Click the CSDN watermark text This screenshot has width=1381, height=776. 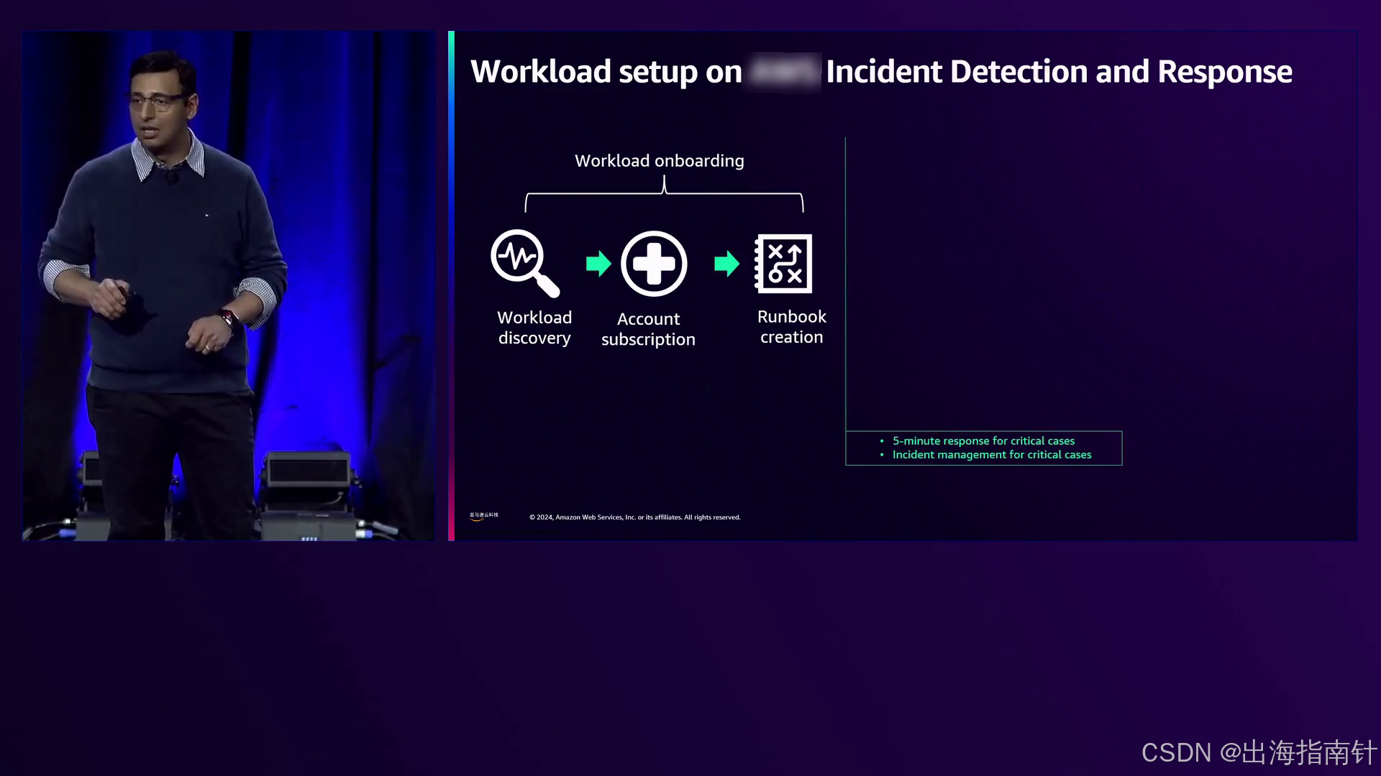(1258, 752)
